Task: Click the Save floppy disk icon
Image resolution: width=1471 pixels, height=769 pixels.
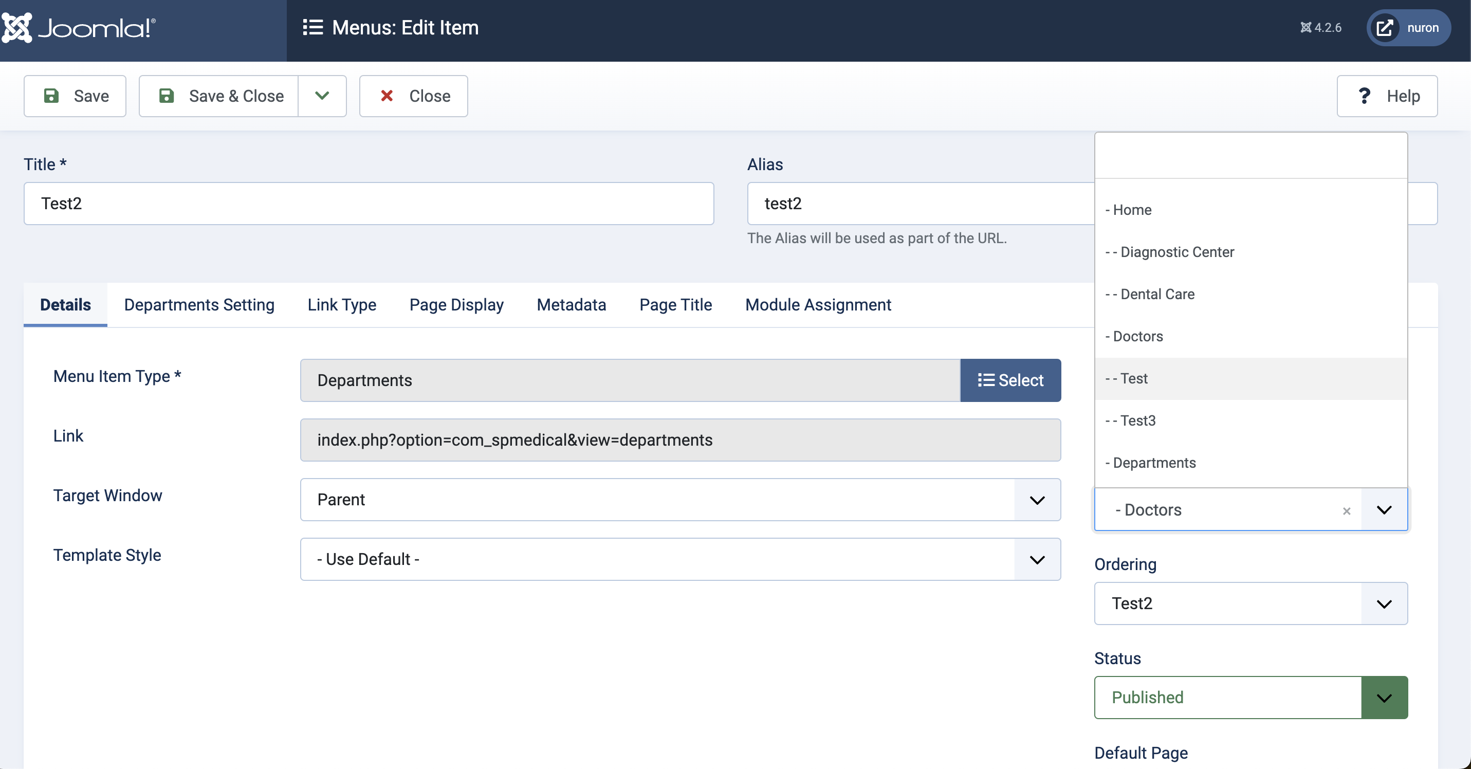Action: [51, 95]
